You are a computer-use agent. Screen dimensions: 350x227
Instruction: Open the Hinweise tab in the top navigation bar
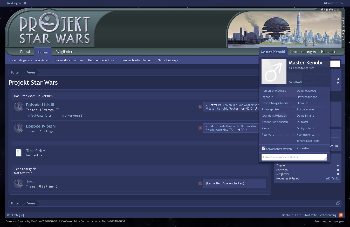click(328, 52)
